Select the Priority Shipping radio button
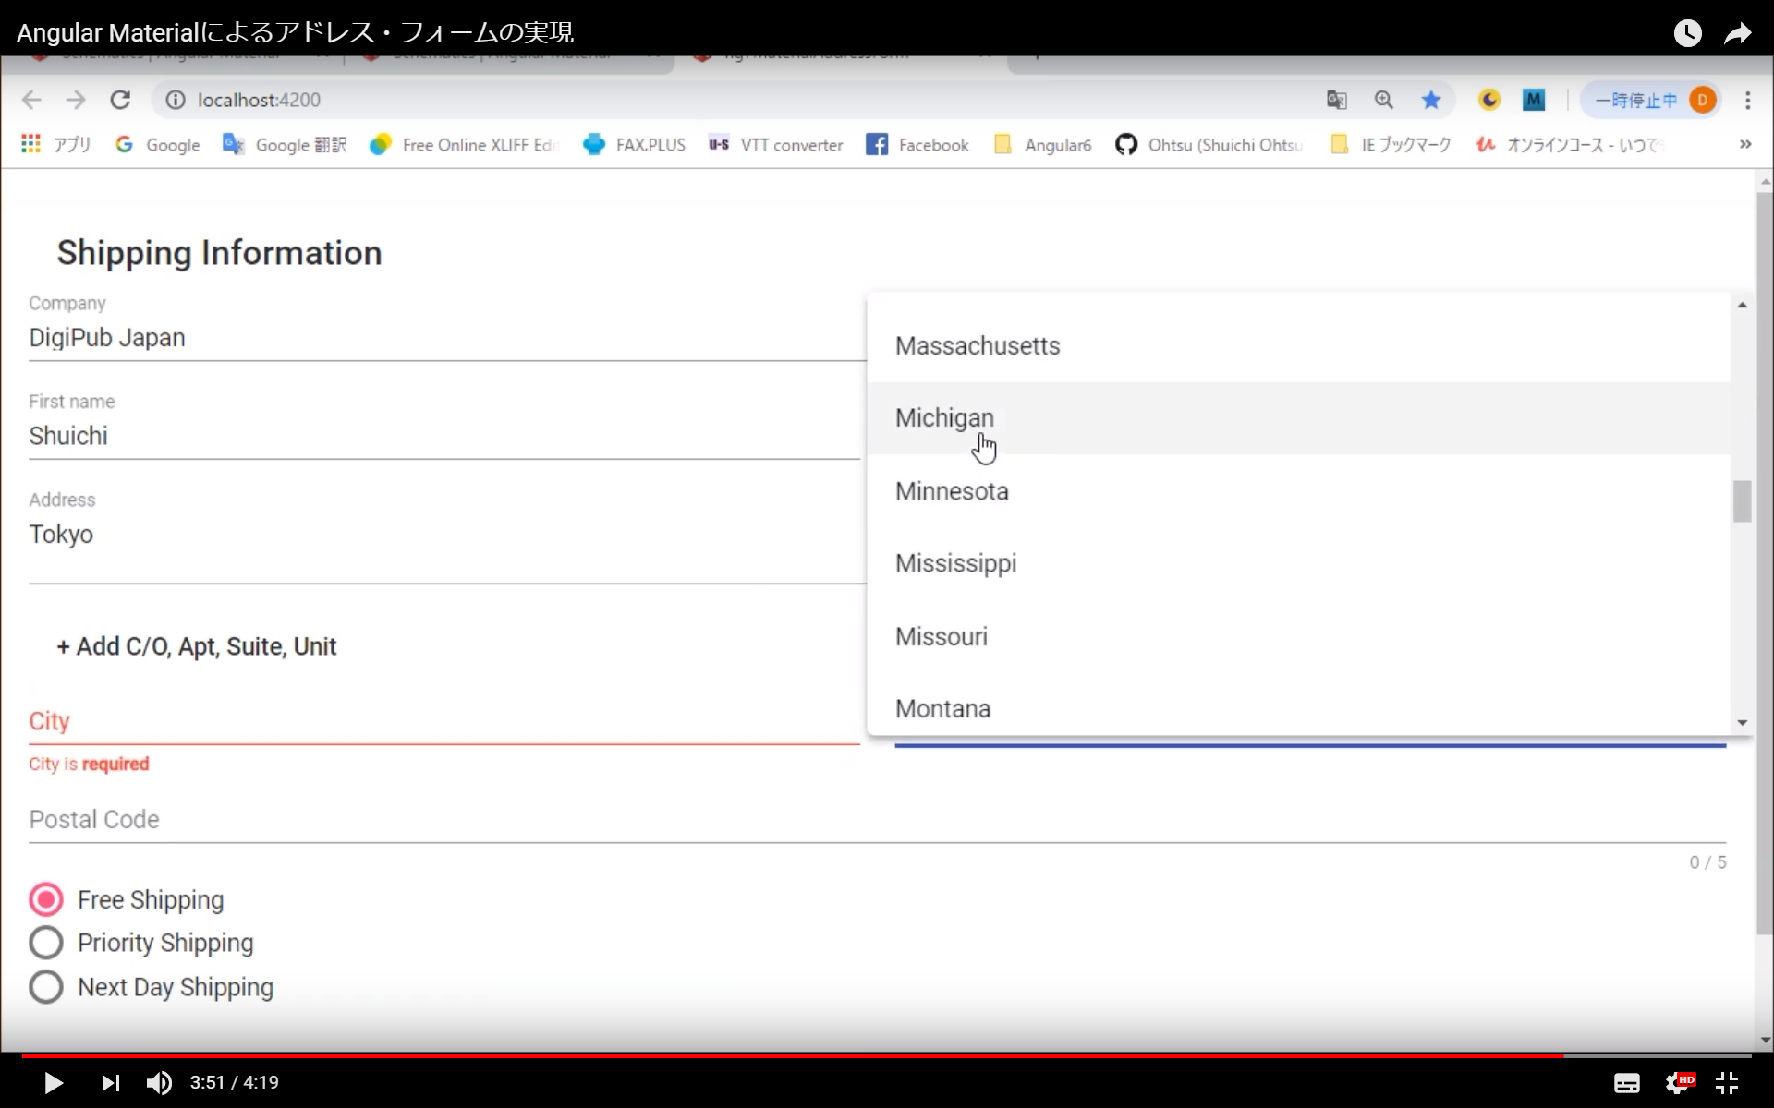This screenshot has height=1108, width=1774. [46, 943]
